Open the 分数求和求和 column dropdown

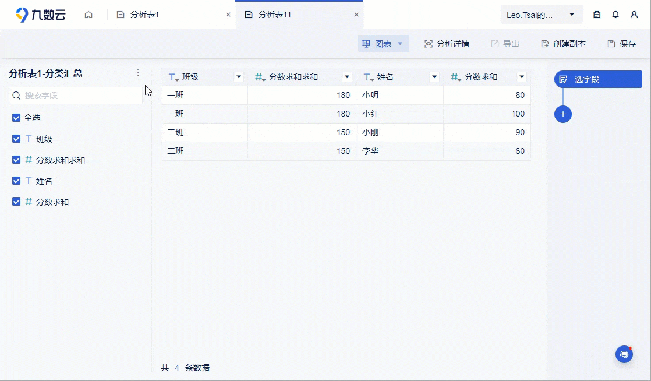348,76
